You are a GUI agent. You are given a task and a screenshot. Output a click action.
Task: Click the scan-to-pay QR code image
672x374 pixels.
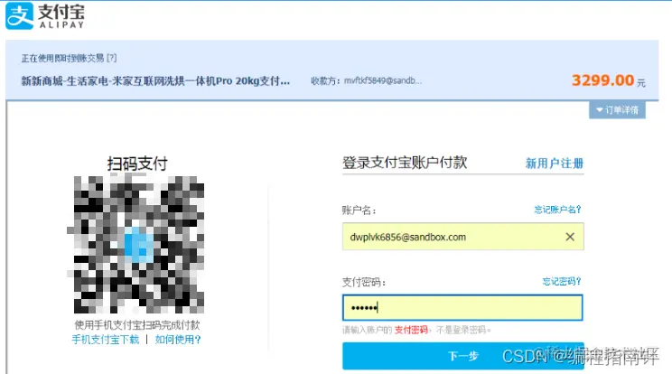coord(137,244)
